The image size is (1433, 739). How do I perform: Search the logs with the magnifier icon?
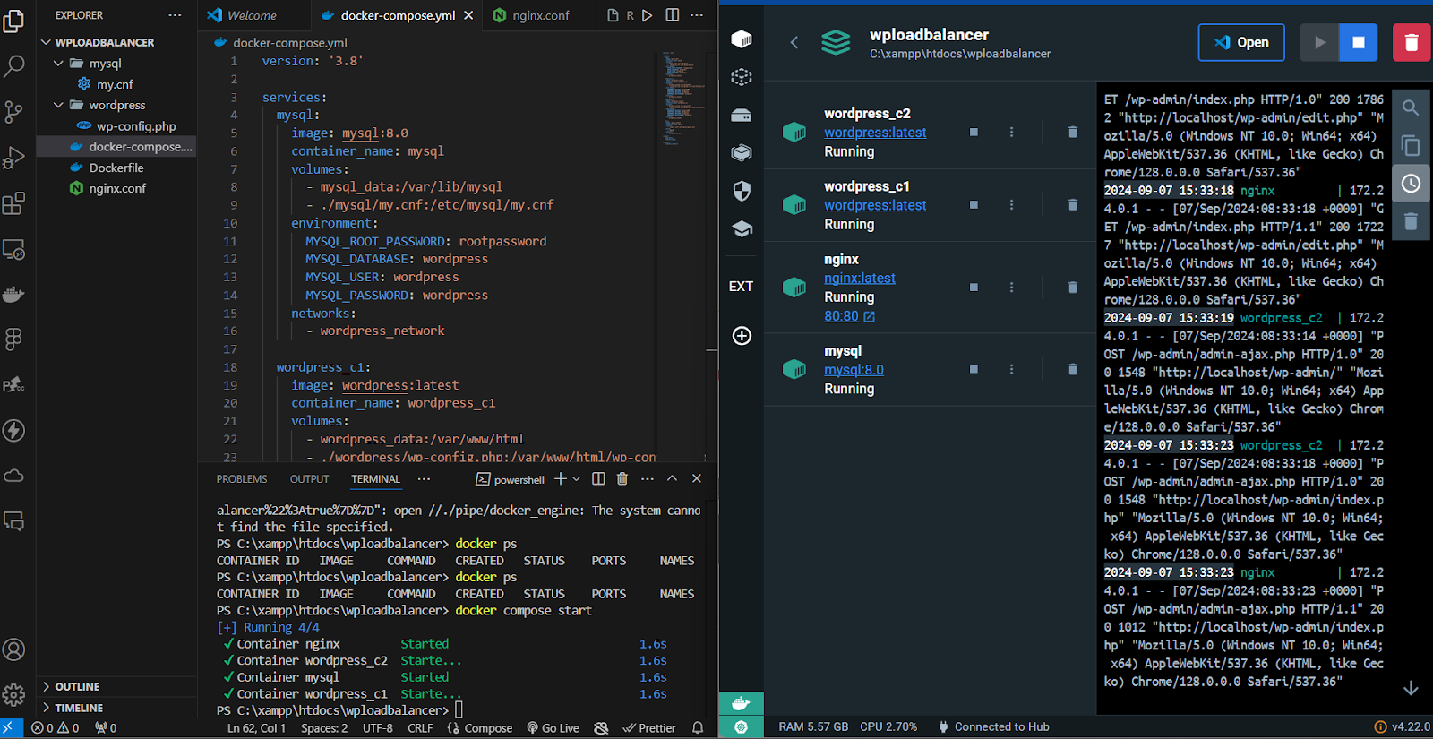click(x=1411, y=107)
